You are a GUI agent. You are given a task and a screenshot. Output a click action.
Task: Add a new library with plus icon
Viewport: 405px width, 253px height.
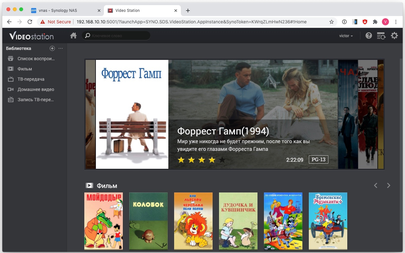(52, 48)
